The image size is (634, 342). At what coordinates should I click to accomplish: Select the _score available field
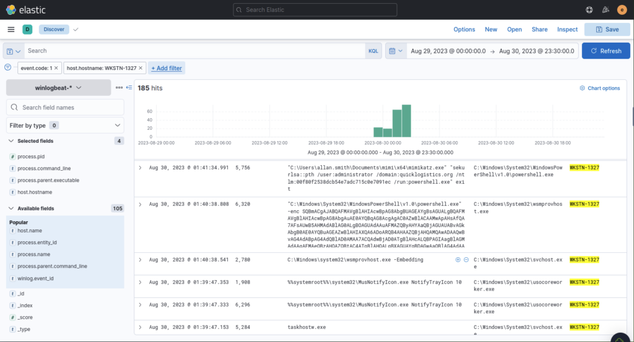tap(25, 317)
